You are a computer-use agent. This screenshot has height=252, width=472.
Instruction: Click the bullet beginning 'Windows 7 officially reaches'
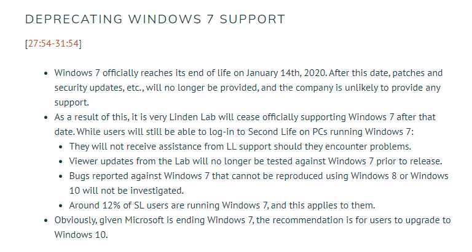(248, 88)
